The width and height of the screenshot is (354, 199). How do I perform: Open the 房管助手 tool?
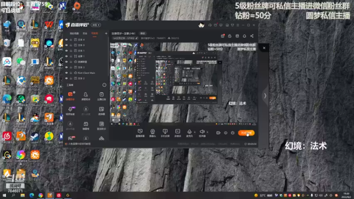coord(86,96)
